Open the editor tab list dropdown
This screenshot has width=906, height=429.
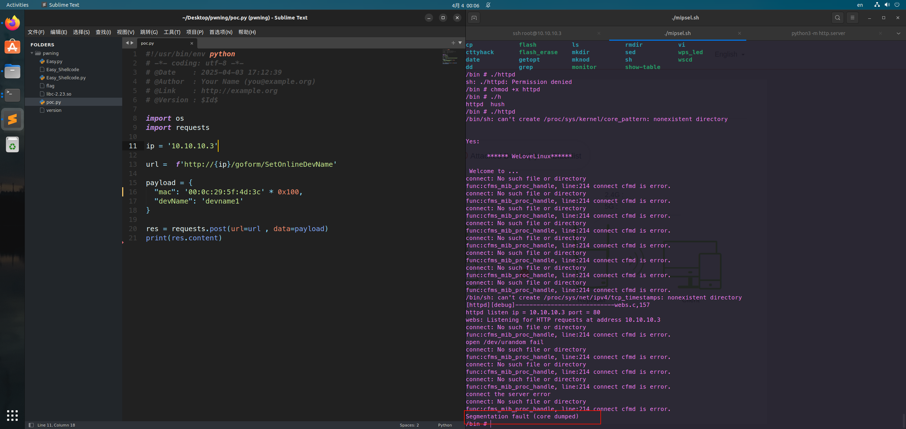coord(460,43)
